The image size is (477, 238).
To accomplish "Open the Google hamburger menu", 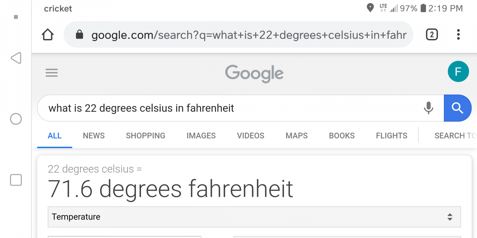I will tap(52, 73).
